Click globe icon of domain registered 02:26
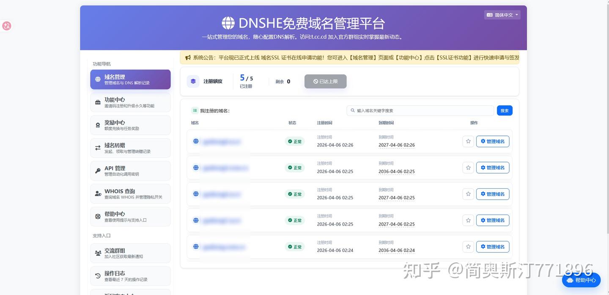 coord(196,141)
